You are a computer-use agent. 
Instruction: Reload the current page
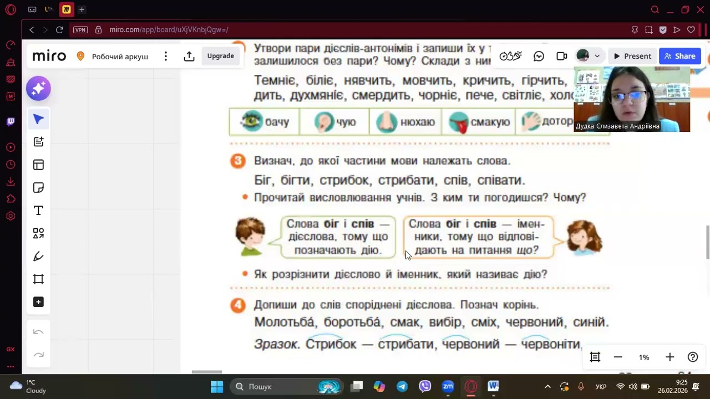pyautogui.click(x=59, y=30)
